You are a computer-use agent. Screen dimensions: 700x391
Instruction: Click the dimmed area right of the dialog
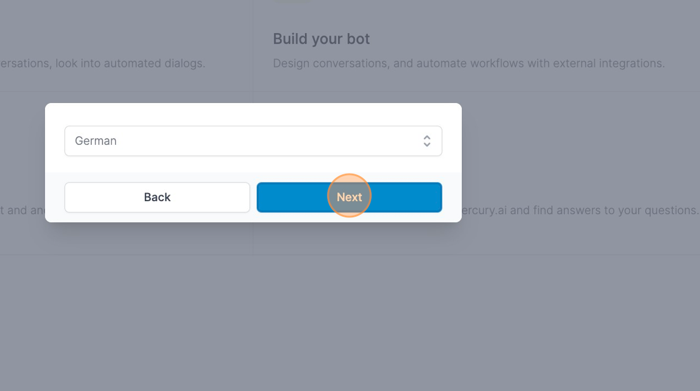coord(581,156)
